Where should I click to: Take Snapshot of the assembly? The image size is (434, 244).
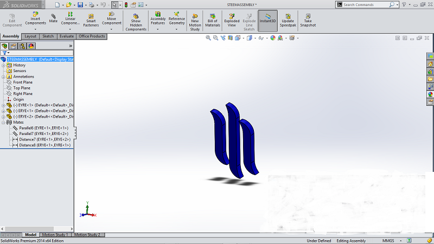click(308, 21)
